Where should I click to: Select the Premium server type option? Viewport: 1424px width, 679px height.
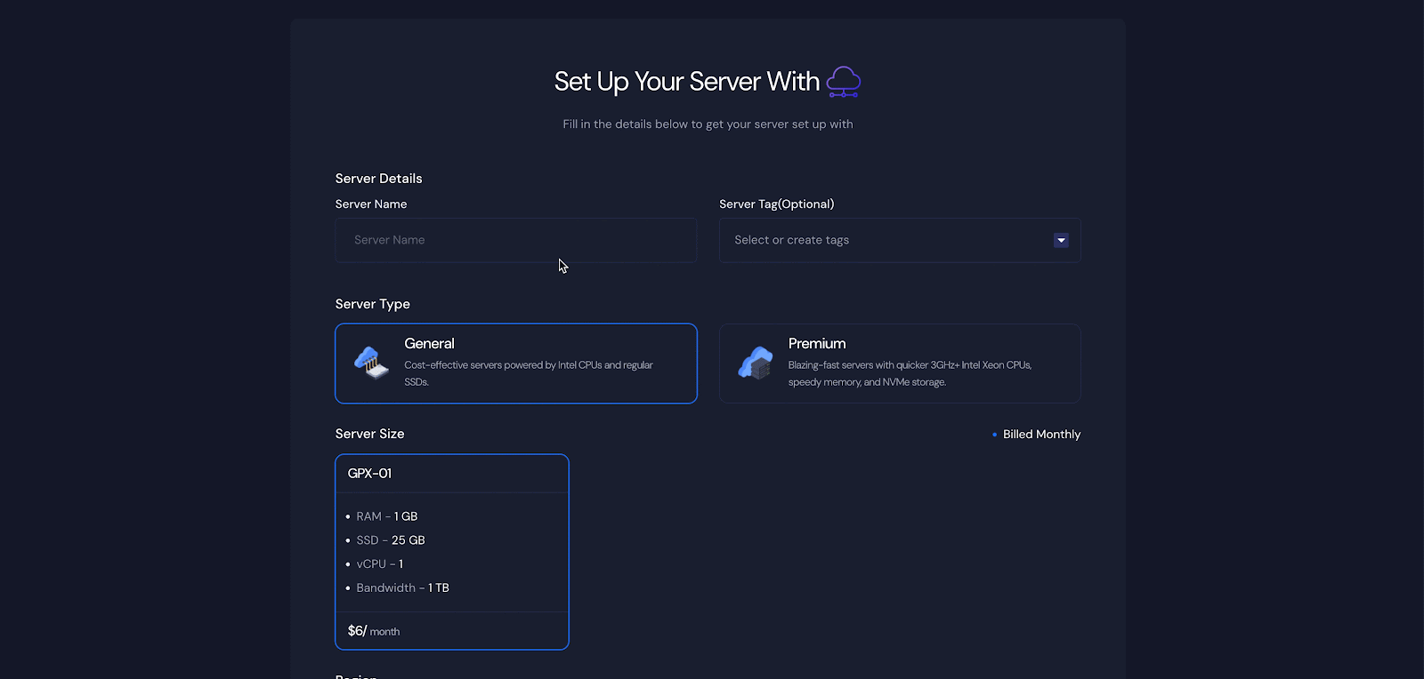point(899,363)
